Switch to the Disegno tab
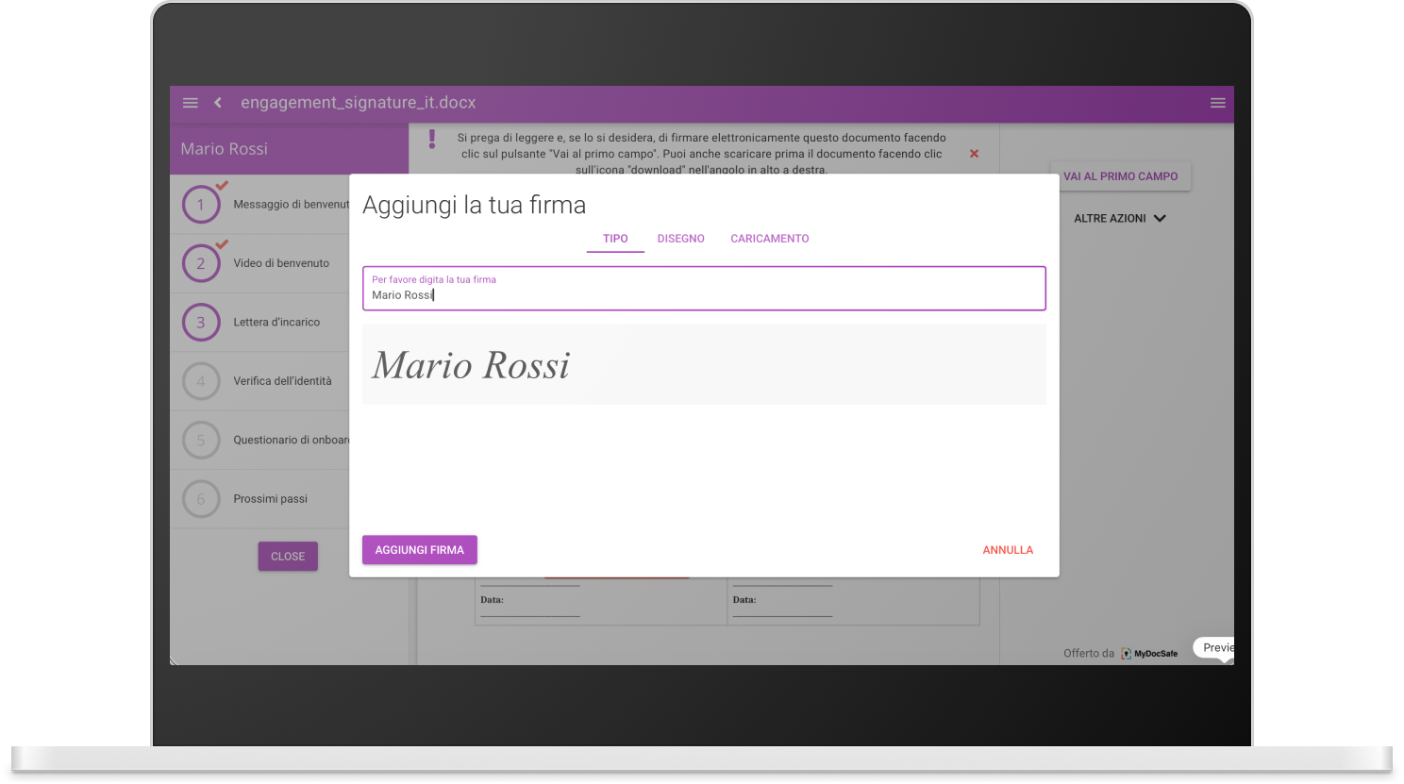This screenshot has height=784, width=1404. 680,239
